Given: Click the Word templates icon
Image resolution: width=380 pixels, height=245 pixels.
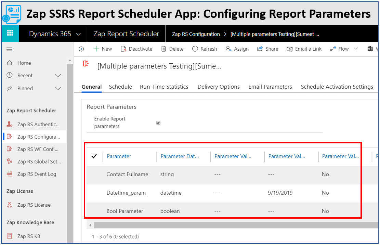Looking at the screenshot, I should click(x=370, y=49).
